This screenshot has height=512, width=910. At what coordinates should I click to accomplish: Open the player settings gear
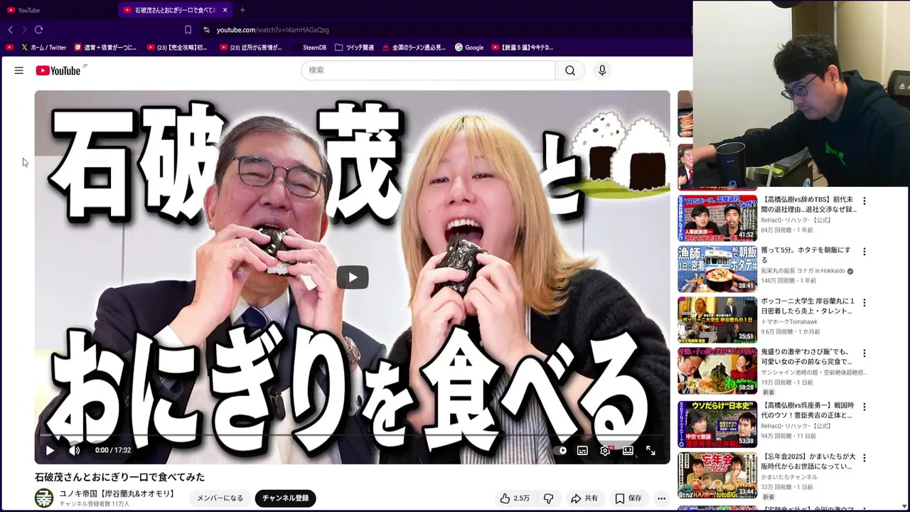pyautogui.click(x=605, y=450)
